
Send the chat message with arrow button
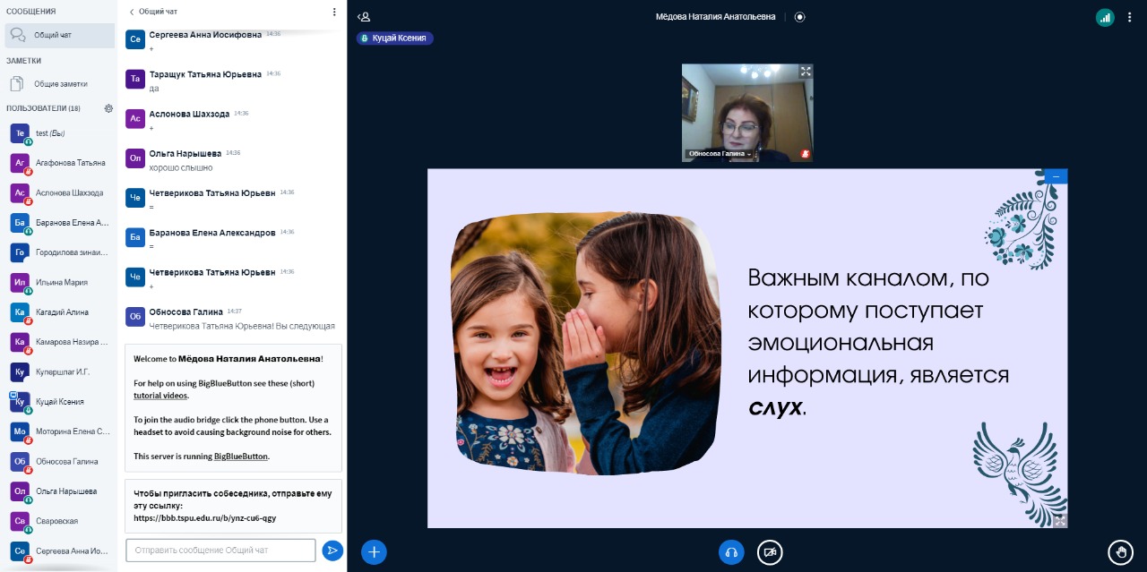332,551
